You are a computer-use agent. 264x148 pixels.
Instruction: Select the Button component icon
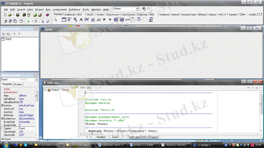[98, 20]
